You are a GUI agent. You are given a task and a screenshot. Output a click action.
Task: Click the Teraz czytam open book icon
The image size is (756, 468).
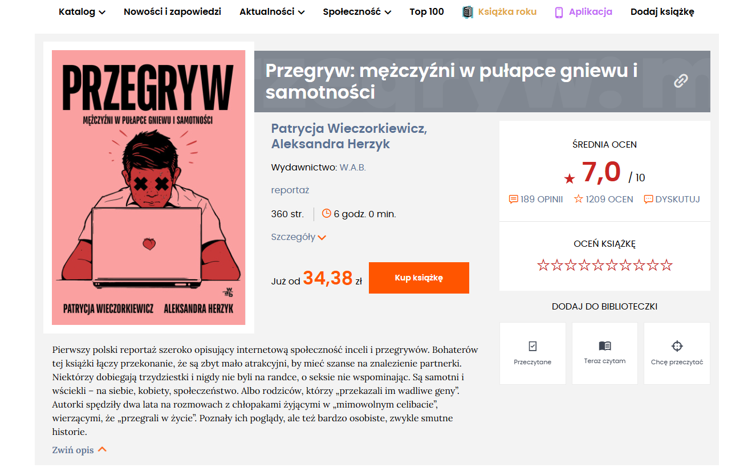605,346
